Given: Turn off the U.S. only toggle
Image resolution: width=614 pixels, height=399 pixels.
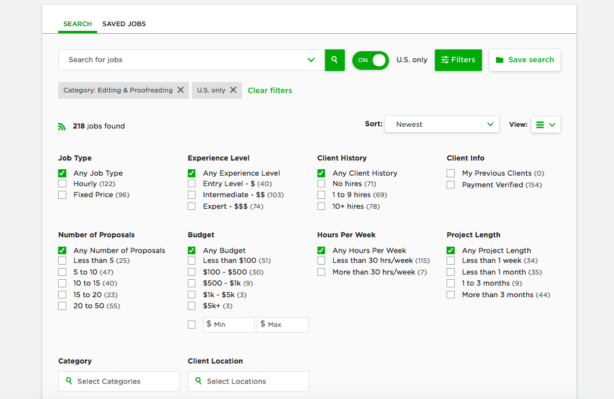Looking at the screenshot, I should coord(370,60).
